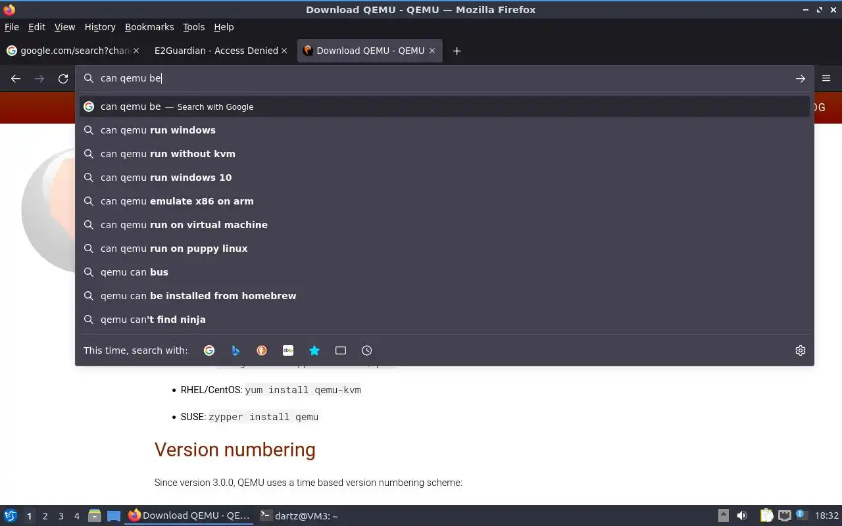Choose suggestion 'qemu can't find ninja'

coord(445,320)
